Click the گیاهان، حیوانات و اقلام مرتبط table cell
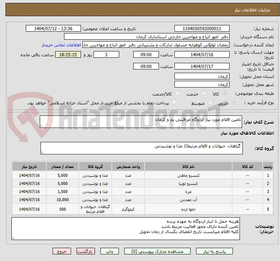Screen dimensions: 280x261 [95, 209]
